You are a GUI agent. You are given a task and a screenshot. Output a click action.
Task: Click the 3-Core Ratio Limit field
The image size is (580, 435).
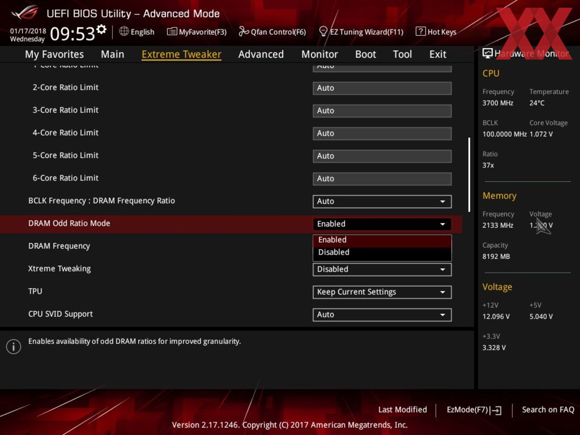(x=382, y=111)
